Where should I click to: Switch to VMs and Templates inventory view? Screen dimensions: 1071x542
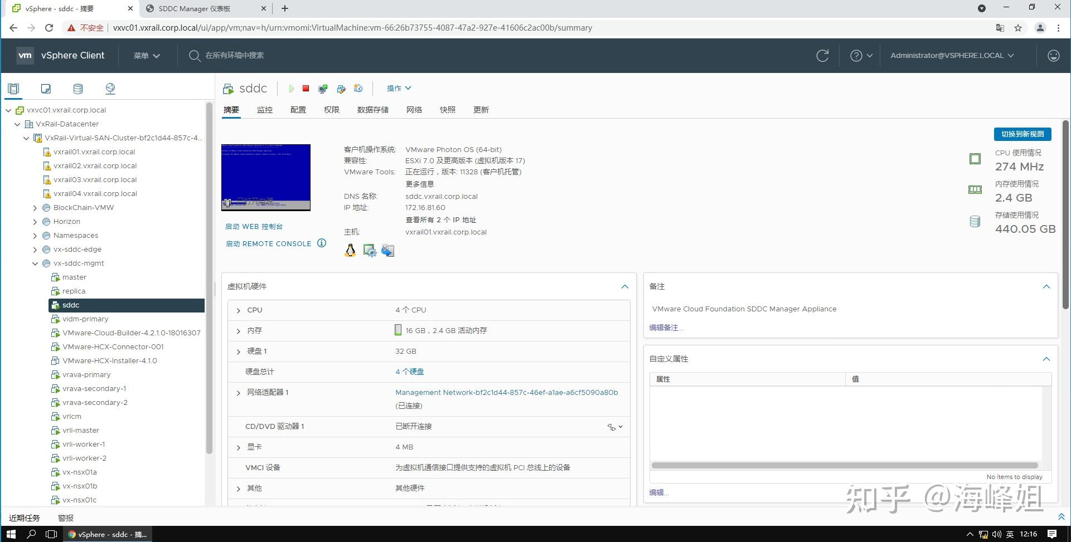(x=46, y=88)
